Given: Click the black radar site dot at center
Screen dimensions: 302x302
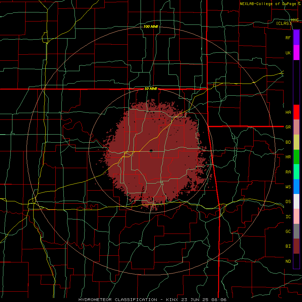Looking at the screenshot, I should 151,151.
